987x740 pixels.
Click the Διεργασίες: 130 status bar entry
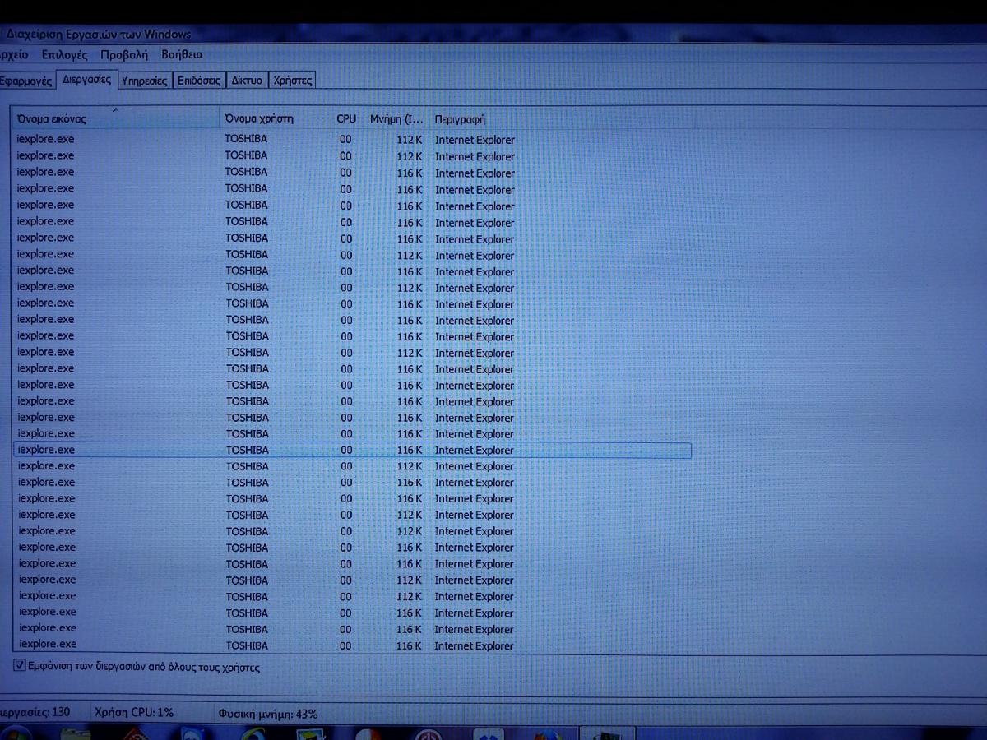click(x=36, y=712)
